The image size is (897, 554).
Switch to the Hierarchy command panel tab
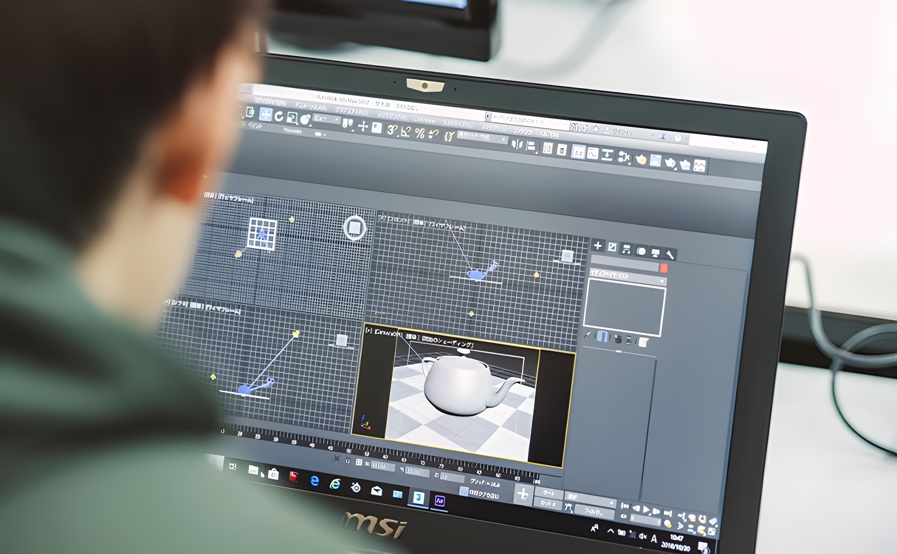click(626, 249)
